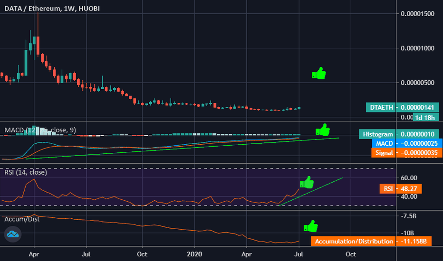Click the thumbs-up icon in Accum/Dist pane
Viewport: 443px width, 261px height.
pyautogui.click(x=311, y=226)
